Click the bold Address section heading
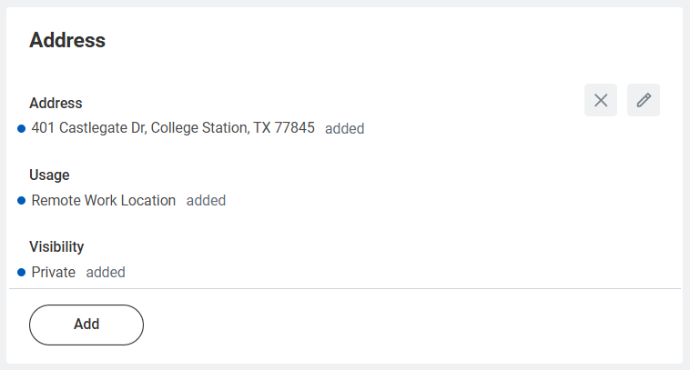Image resolution: width=690 pixels, height=370 pixels. [67, 40]
